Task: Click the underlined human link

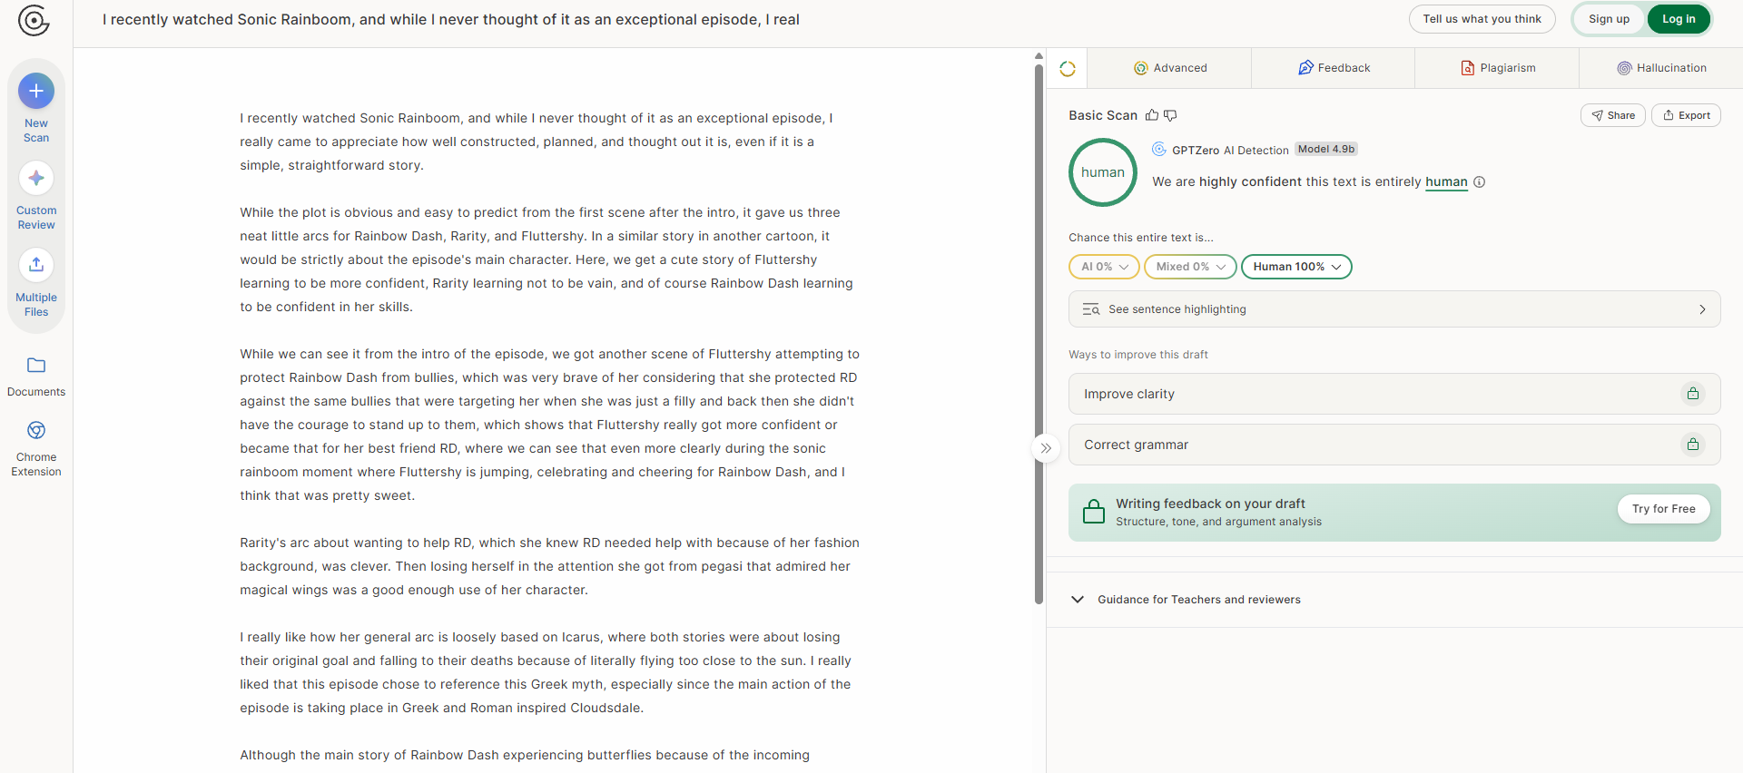Action: click(1446, 181)
